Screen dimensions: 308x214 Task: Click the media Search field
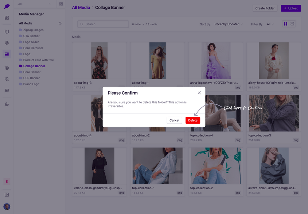[x=103, y=24]
